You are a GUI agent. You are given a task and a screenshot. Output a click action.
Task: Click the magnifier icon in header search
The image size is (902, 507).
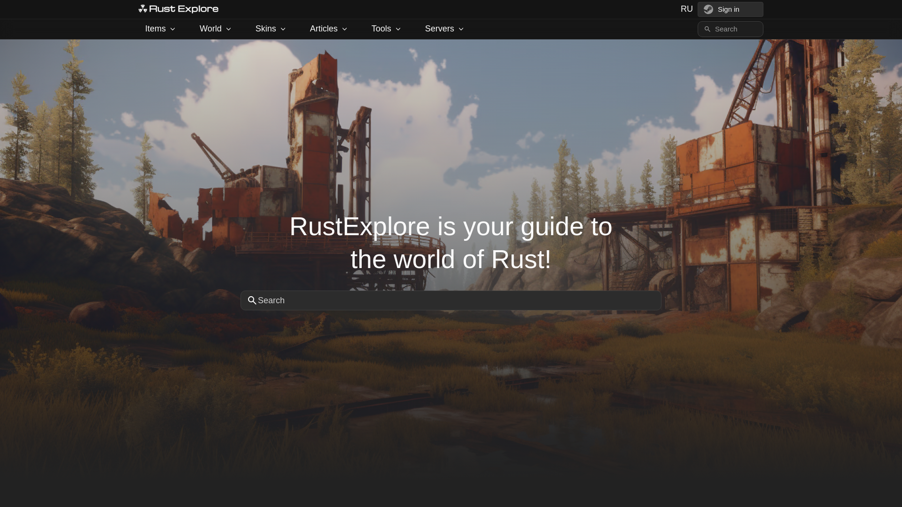[x=707, y=29]
